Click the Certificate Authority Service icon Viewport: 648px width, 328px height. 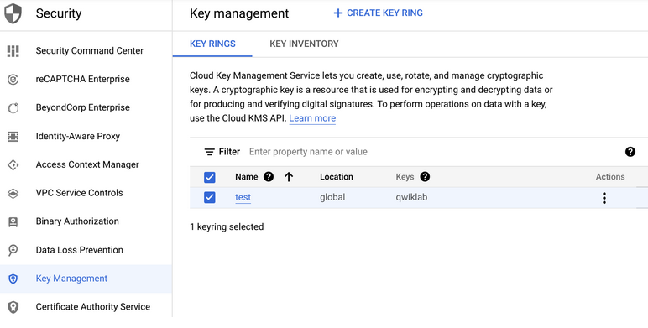[13, 307]
